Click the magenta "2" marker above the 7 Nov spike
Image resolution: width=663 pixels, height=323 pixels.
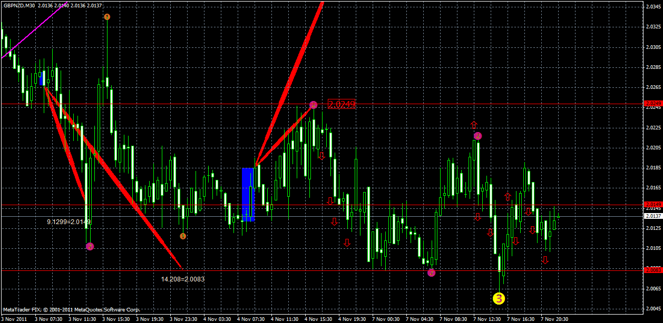point(477,135)
